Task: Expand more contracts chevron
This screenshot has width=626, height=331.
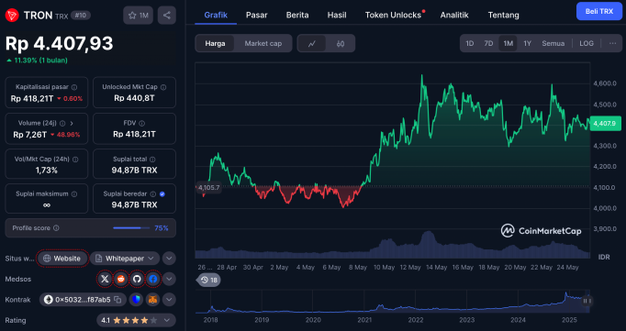Action: [169, 300]
